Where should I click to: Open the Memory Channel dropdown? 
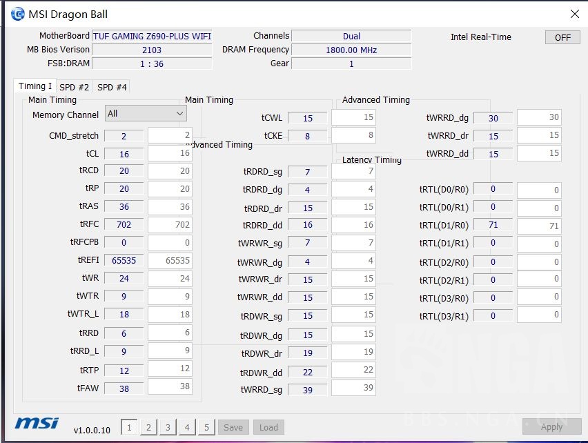(146, 114)
